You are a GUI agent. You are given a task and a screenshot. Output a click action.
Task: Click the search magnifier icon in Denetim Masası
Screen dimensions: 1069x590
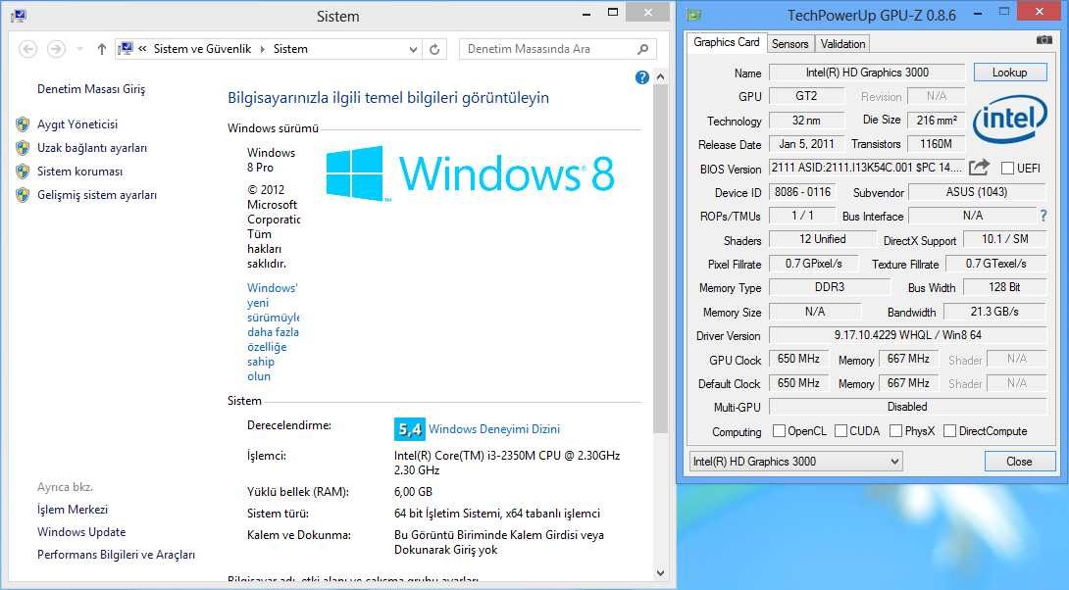tap(642, 49)
